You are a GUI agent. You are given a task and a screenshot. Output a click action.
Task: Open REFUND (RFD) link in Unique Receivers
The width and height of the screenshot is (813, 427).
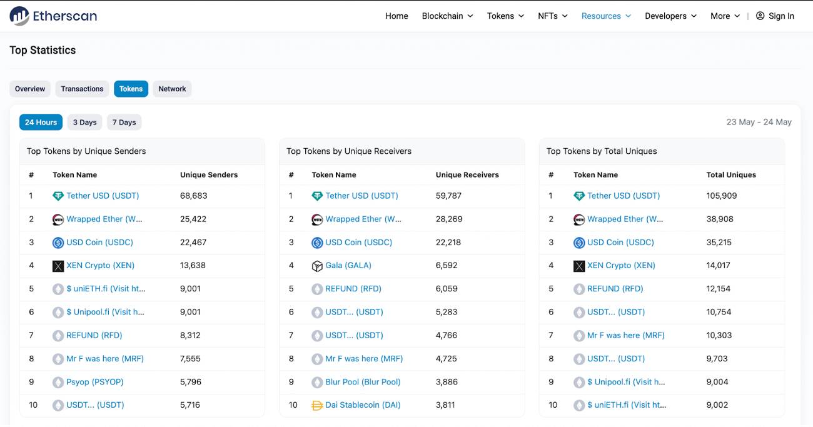(353, 289)
